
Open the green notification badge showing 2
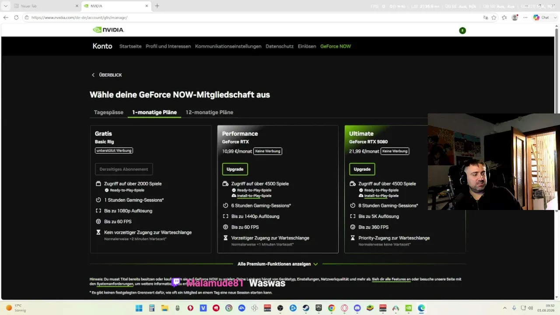click(x=462, y=30)
